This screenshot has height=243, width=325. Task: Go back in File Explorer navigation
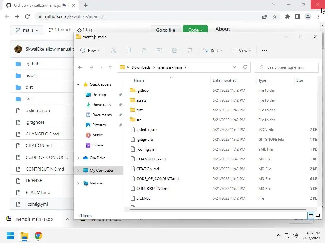point(80,67)
